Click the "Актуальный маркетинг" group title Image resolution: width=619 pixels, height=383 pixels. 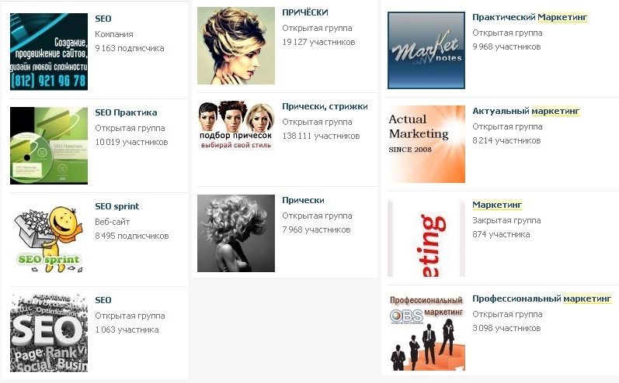click(x=526, y=111)
